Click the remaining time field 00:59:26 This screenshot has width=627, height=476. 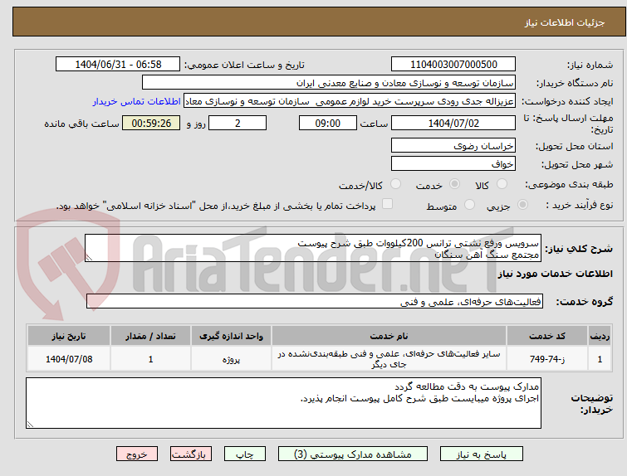click(x=151, y=123)
